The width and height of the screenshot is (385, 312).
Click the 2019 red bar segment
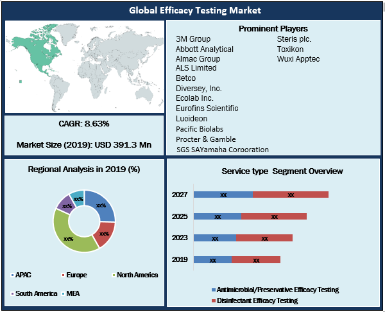coord(256,260)
